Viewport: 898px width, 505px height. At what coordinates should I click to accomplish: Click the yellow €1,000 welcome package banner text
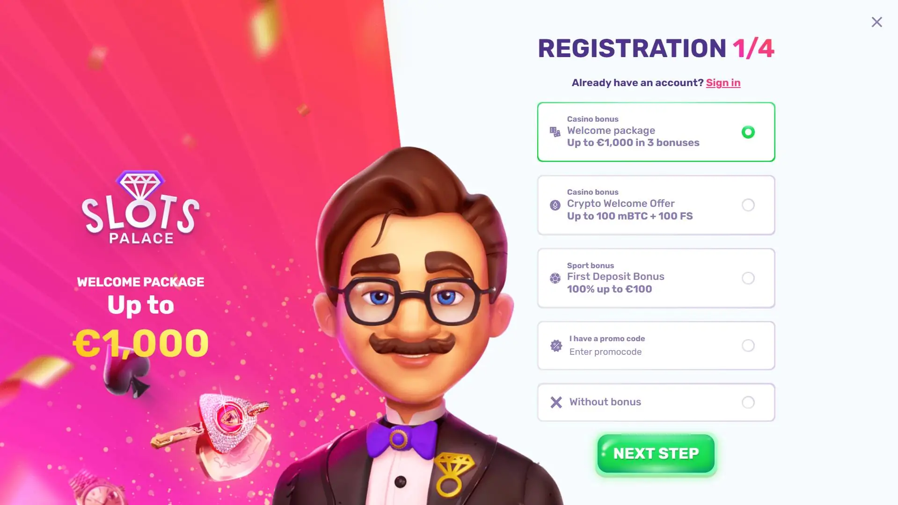coord(141,343)
